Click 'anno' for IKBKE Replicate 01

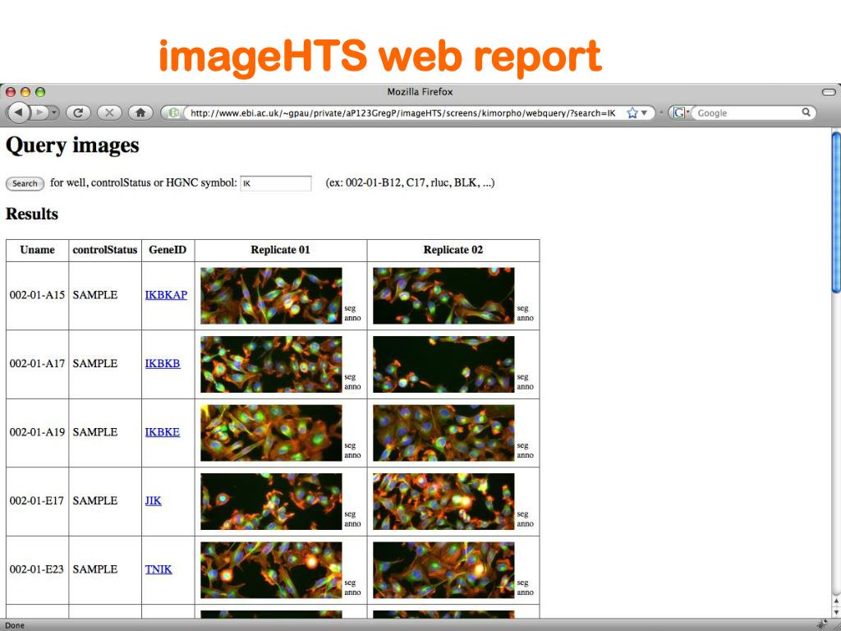352,455
